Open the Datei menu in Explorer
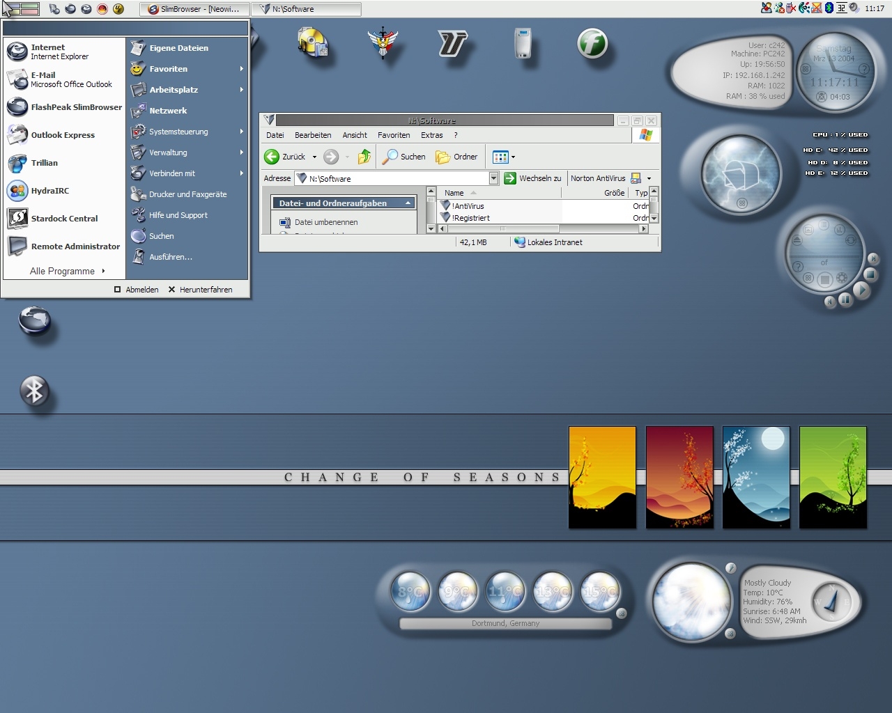 tap(275, 135)
